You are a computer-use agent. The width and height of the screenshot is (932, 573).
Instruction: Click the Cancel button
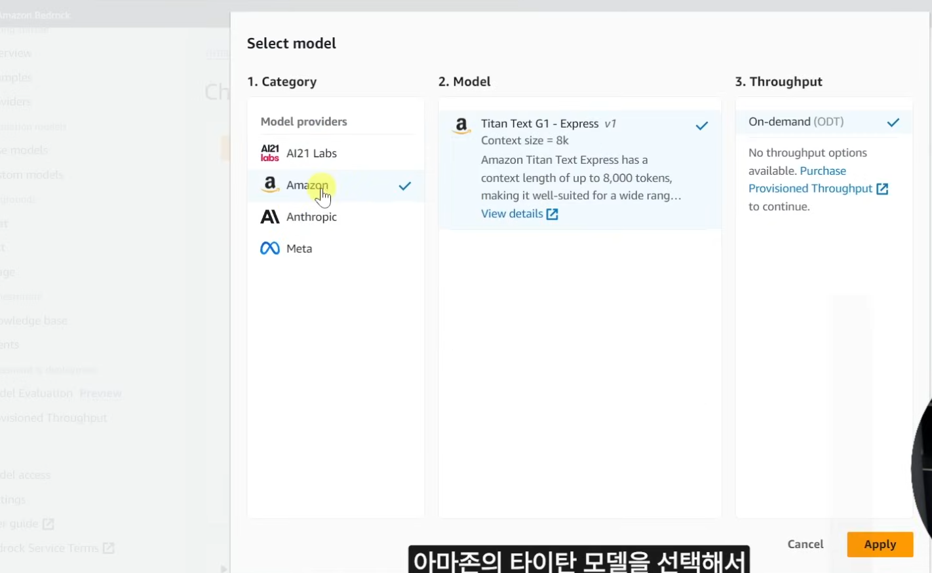click(x=806, y=544)
